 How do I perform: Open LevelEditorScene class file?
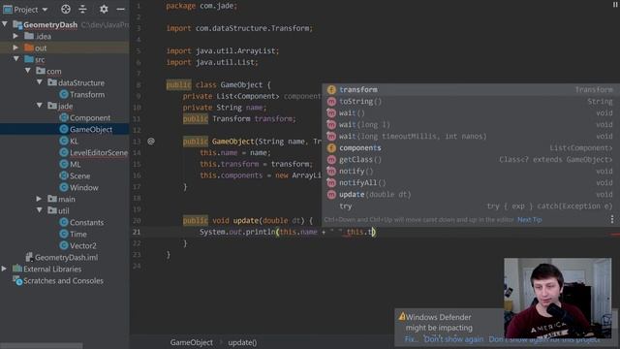coord(99,152)
